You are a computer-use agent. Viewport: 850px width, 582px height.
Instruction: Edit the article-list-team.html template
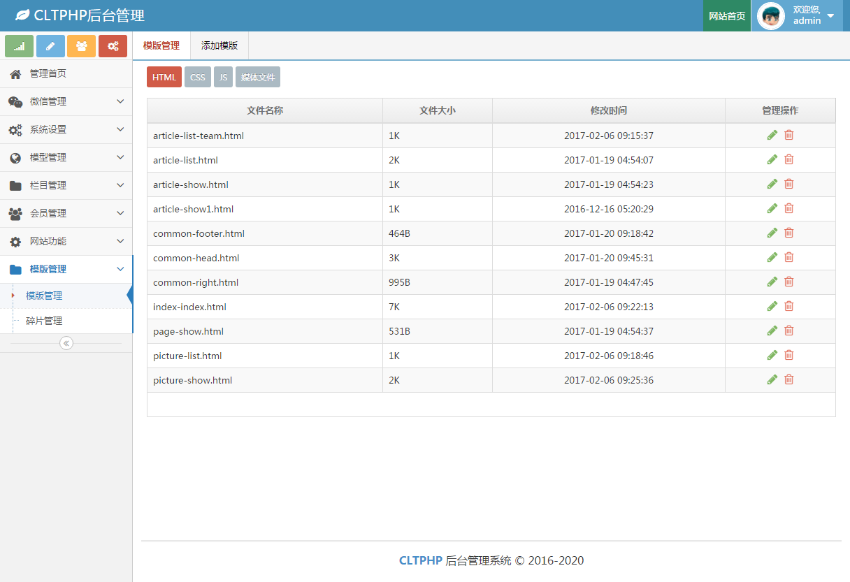coord(772,135)
